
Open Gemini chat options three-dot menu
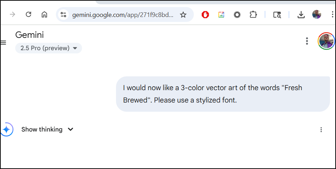click(x=307, y=41)
